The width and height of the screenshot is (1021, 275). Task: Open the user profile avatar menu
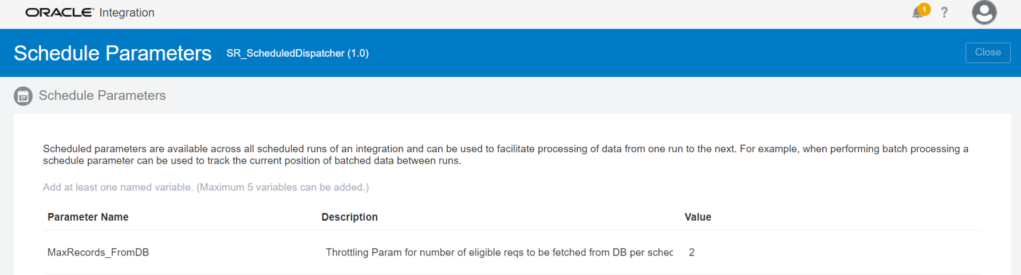click(x=984, y=13)
